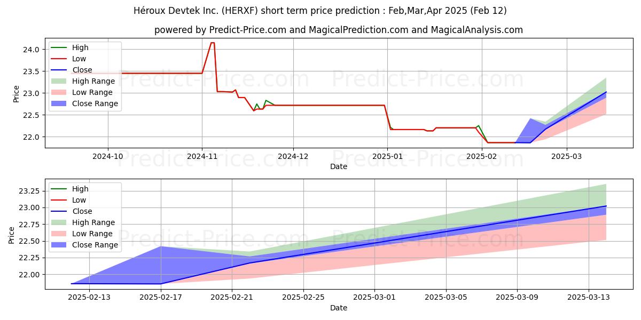Viewport: 641px width, 320px height.
Task: Click the 2025-03-09 tick on bottom chart axis
Action: (517, 298)
